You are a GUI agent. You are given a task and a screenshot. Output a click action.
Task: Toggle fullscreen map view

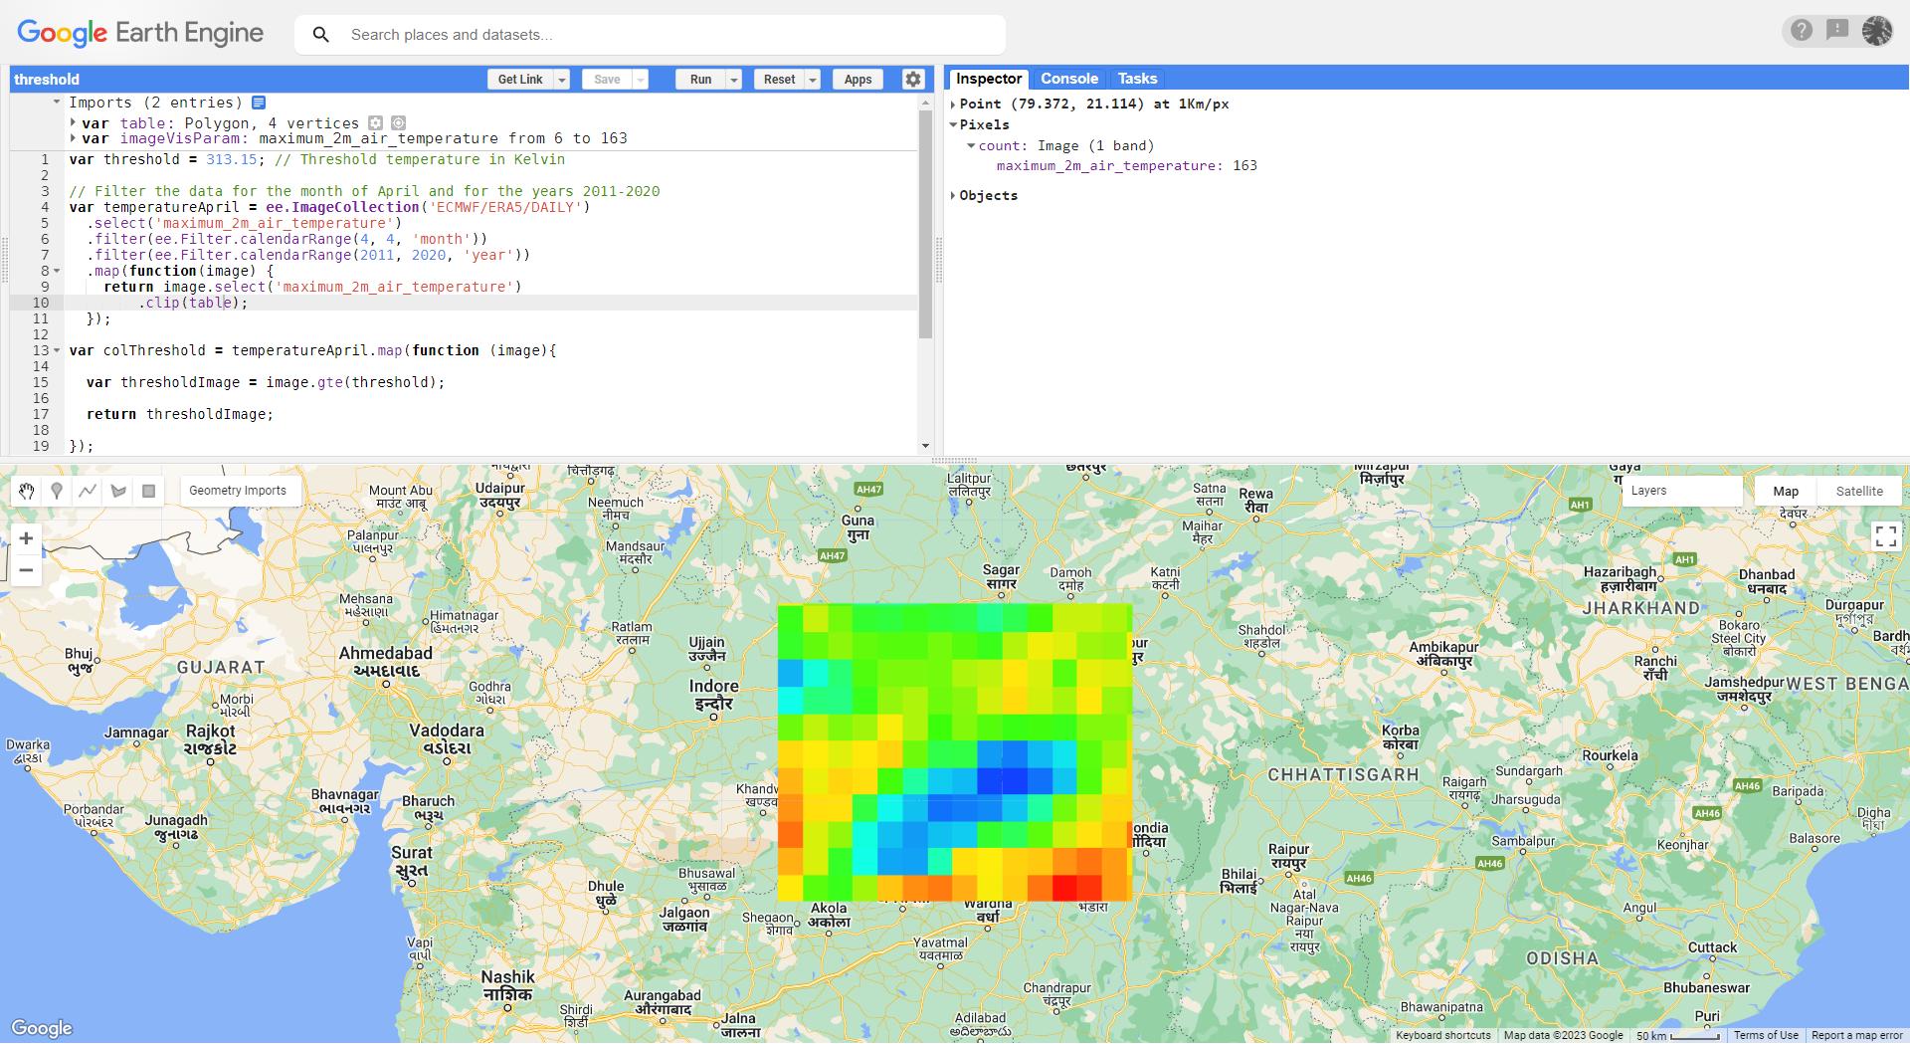[1885, 536]
